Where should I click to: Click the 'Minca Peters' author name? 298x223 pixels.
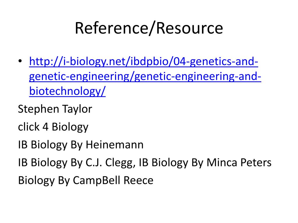point(239,163)
